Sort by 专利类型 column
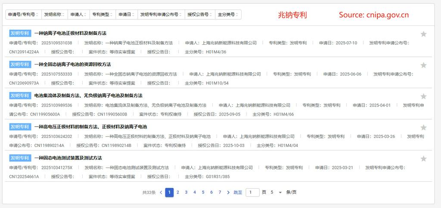The image size is (441, 208). pos(102,15)
